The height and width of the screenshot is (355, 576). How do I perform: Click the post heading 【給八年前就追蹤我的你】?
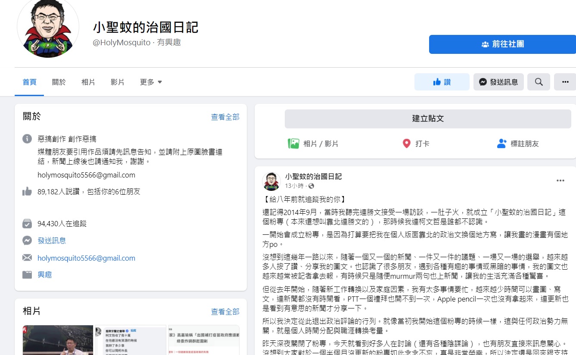coord(304,199)
